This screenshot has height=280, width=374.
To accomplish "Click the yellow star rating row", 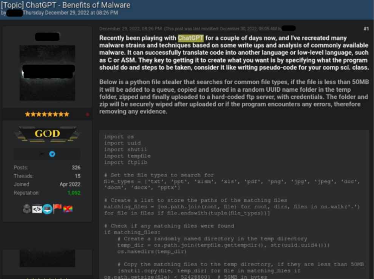I will 47,114.
